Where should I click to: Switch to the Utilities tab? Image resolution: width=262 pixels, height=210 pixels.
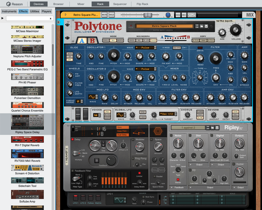pos(34,11)
